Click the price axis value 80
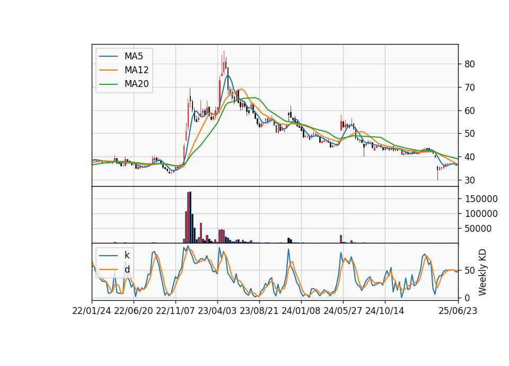Image resolution: width=509 pixels, height=366 pixels. 470,64
